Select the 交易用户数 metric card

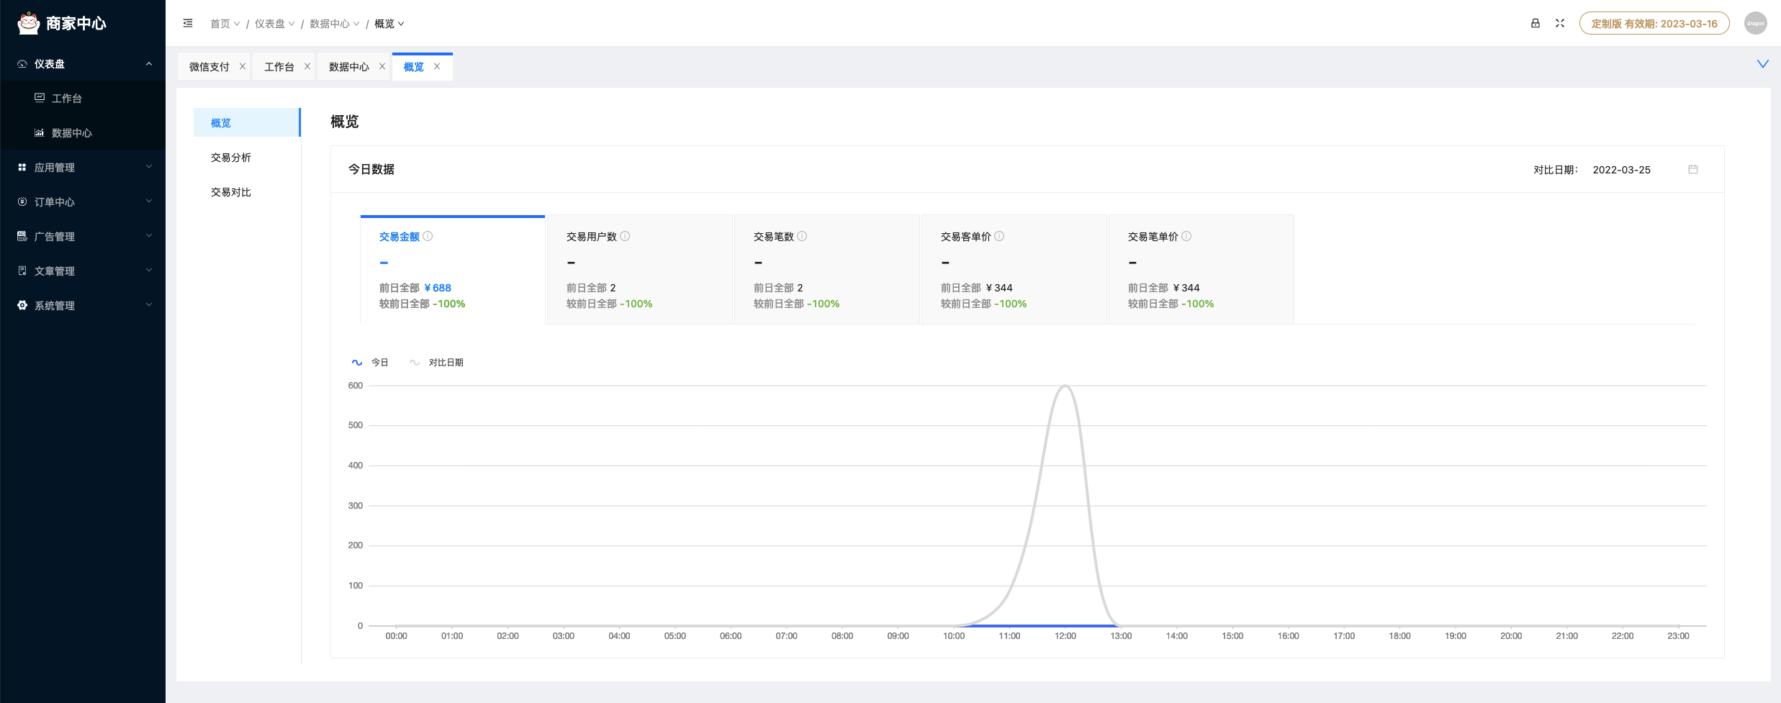[x=640, y=269]
